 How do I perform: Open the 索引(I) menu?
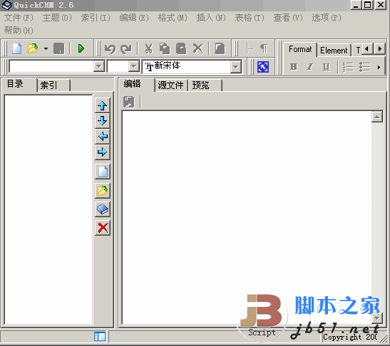click(x=96, y=18)
